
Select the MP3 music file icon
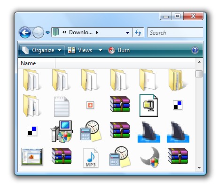91,158
